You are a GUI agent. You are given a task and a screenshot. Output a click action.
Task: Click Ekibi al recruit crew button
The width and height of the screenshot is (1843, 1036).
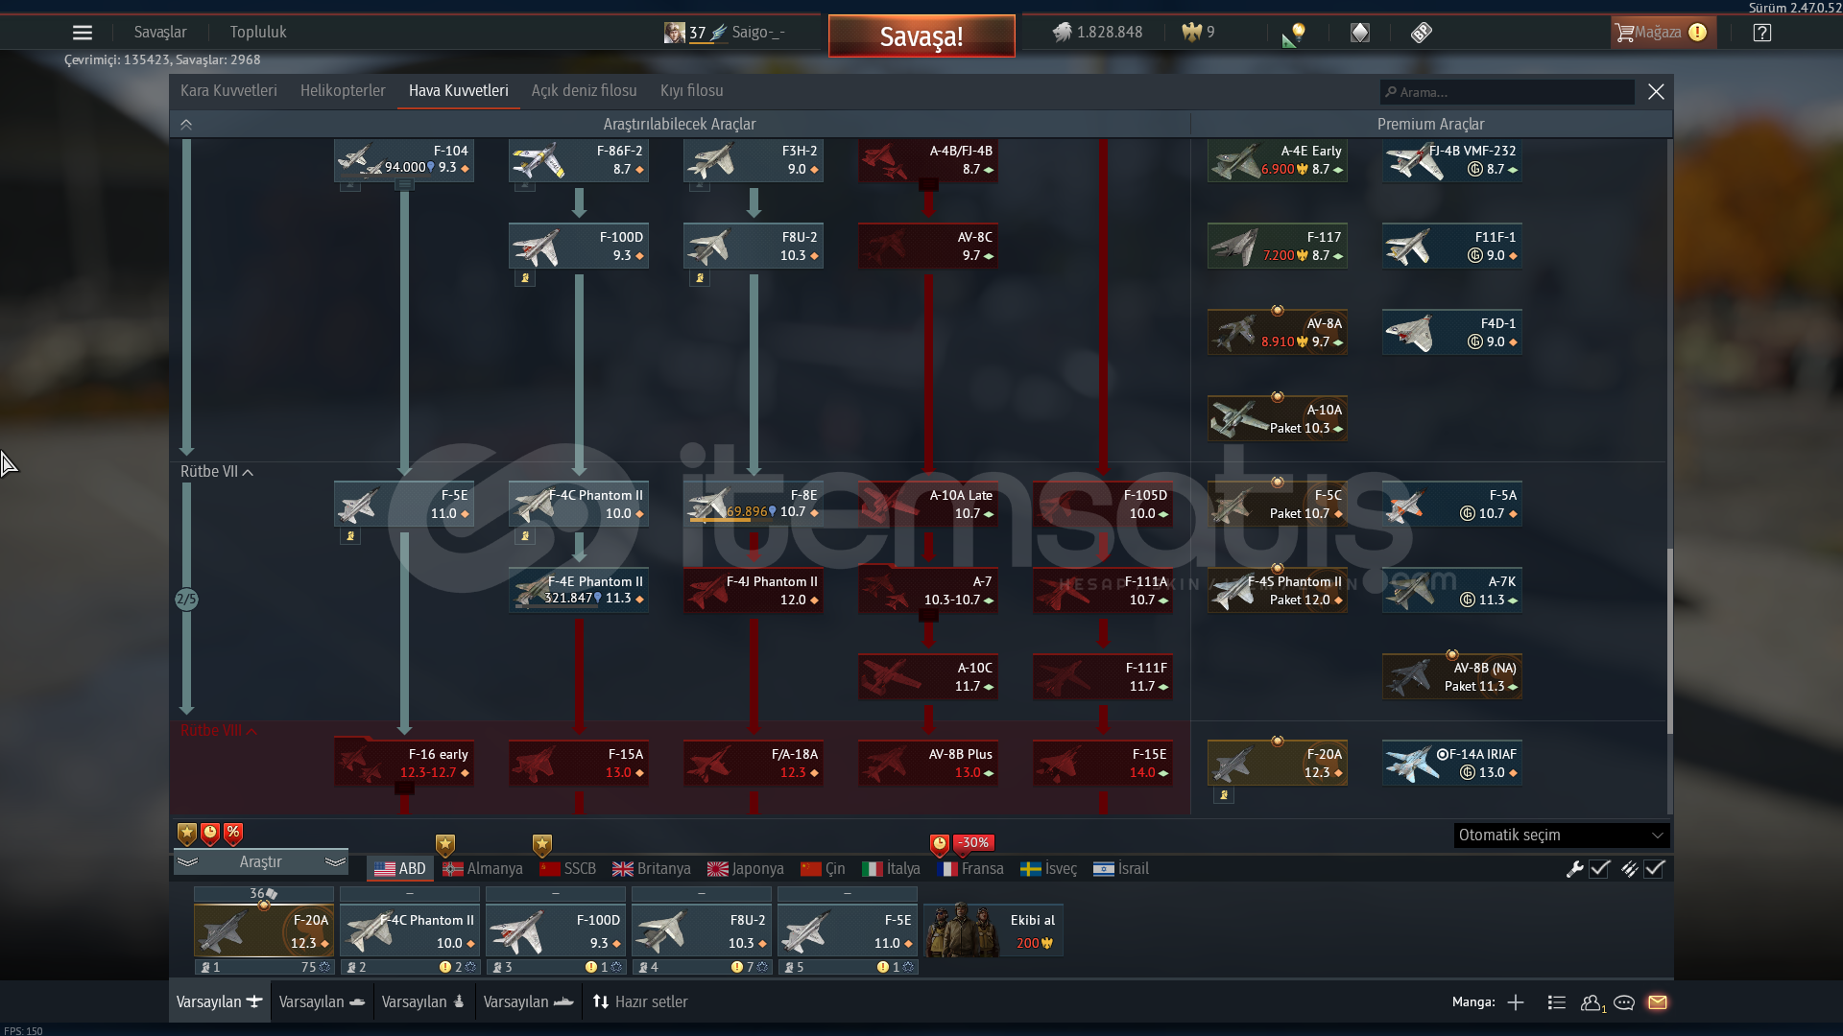pos(993,930)
